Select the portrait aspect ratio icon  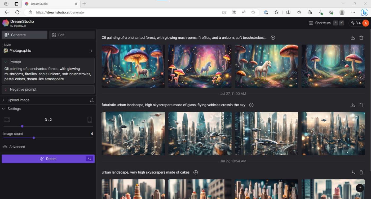click(x=90, y=120)
